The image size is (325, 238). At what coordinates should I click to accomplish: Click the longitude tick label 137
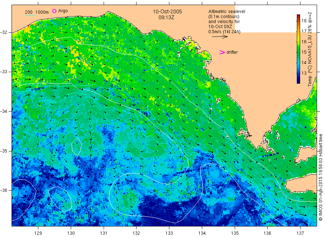tap(300, 233)
